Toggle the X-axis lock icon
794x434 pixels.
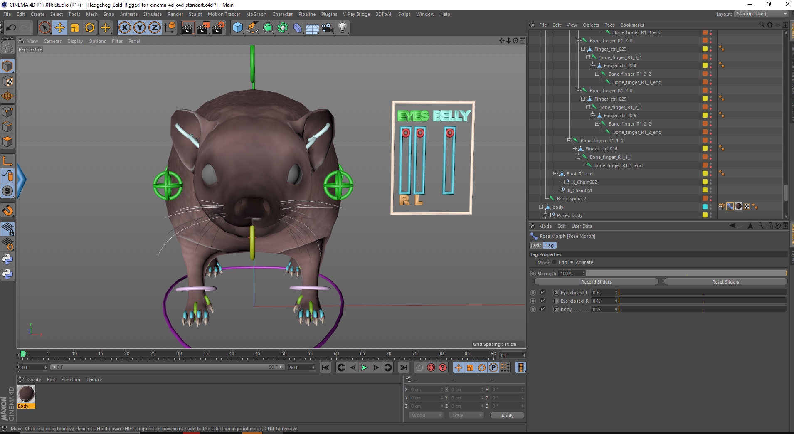pos(124,28)
